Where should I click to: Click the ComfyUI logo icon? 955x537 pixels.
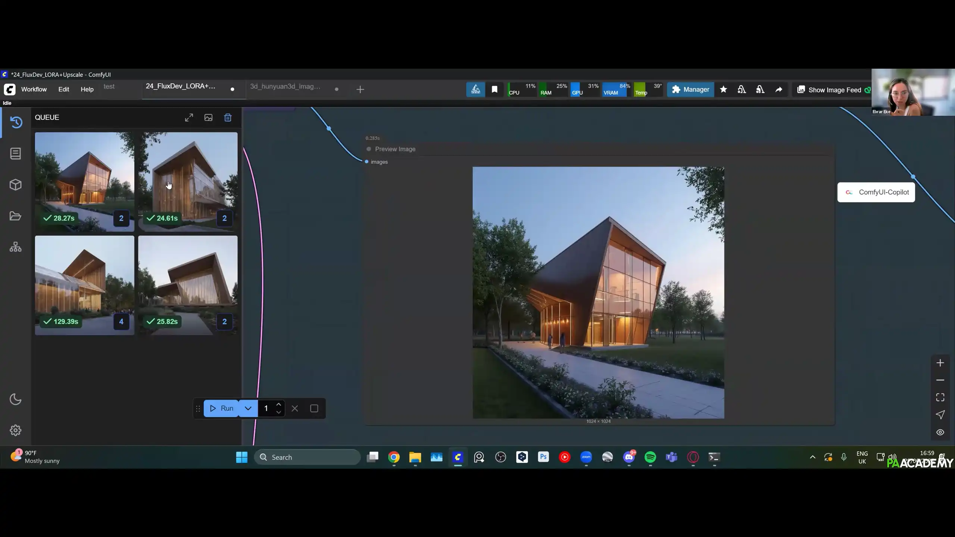[10, 89]
